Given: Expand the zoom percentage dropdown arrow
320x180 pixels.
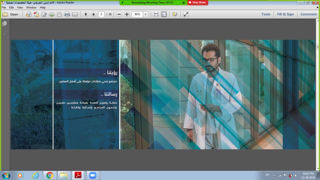Looking at the screenshot, I should click(x=145, y=14).
